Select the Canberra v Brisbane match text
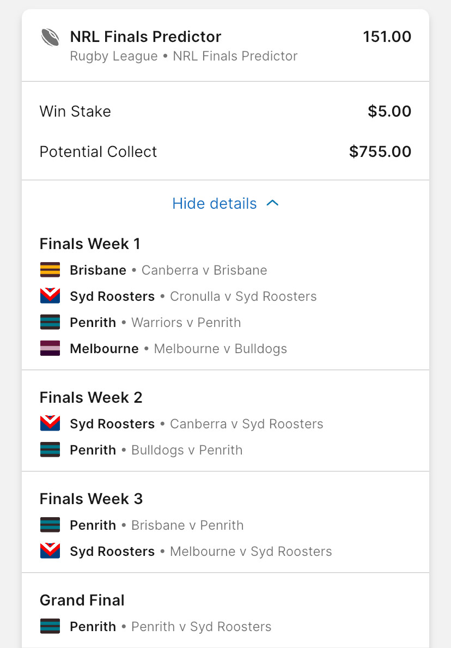Screen dimensions: 451x648 point(204,270)
